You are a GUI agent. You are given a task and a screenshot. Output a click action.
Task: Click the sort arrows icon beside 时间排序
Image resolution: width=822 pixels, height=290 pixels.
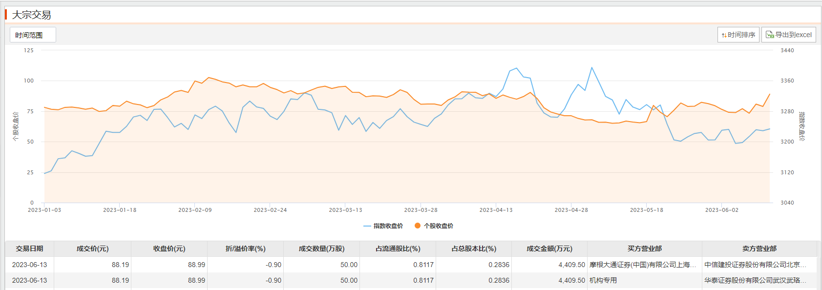(x=724, y=35)
